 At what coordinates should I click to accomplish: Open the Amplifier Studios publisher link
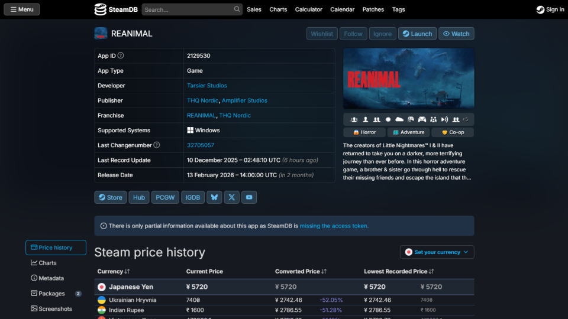click(x=244, y=100)
